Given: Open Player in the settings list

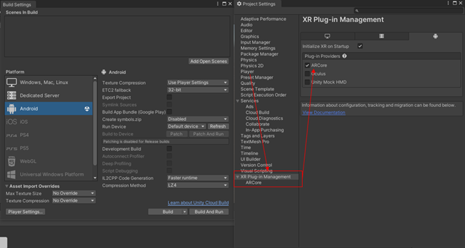Looking at the screenshot, I should [x=247, y=72].
